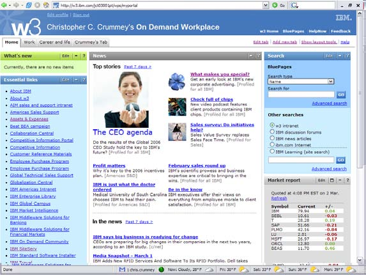Image resolution: width=366 pixels, height=275 pixels.
Task: Open help for the News portlet
Action: coord(258,56)
